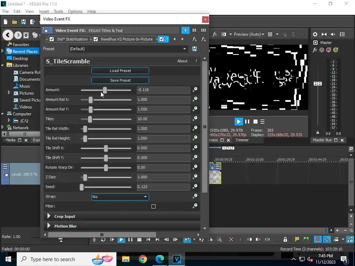Expand the Crop Input section
Viewport: 355px width, 266px height.
(49, 216)
